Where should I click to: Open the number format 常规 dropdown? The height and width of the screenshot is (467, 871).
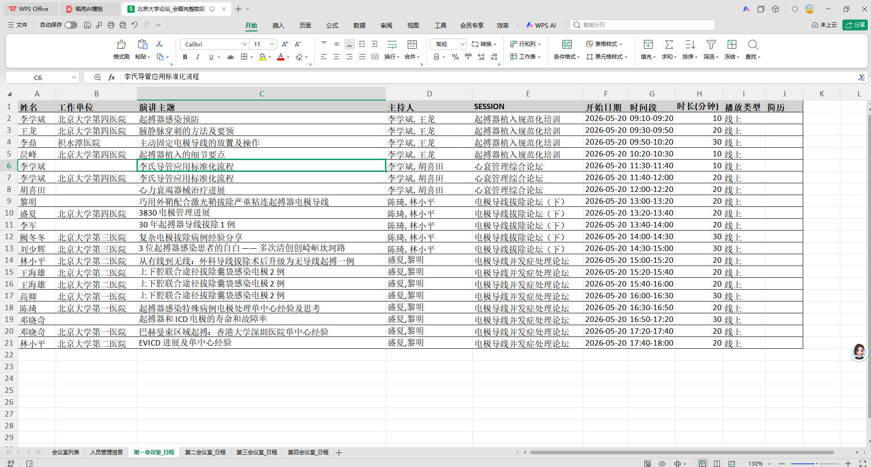[x=462, y=44]
